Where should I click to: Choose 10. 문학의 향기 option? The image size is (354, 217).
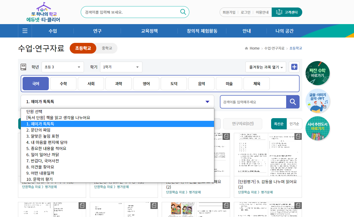pos(117,179)
